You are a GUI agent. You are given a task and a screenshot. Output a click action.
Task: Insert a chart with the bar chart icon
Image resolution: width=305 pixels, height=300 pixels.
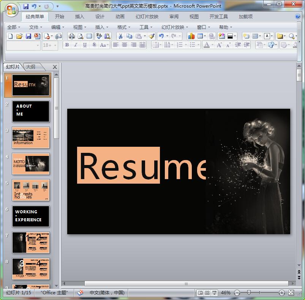coord(191,36)
